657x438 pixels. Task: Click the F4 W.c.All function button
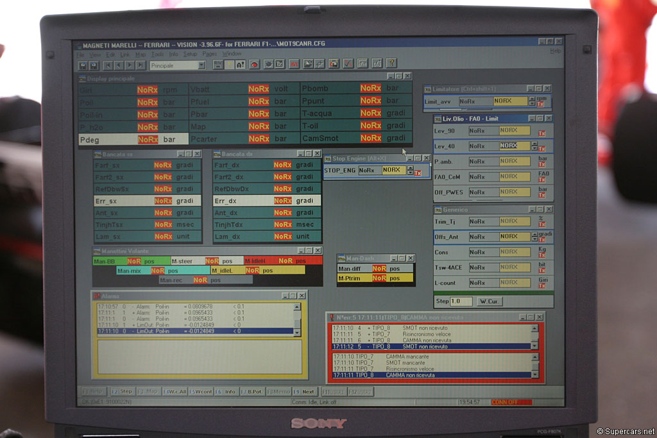point(175,392)
